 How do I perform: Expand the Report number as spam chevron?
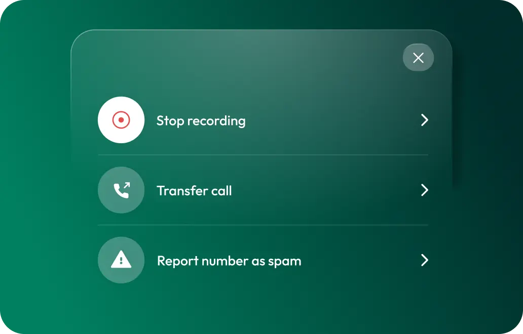point(424,260)
